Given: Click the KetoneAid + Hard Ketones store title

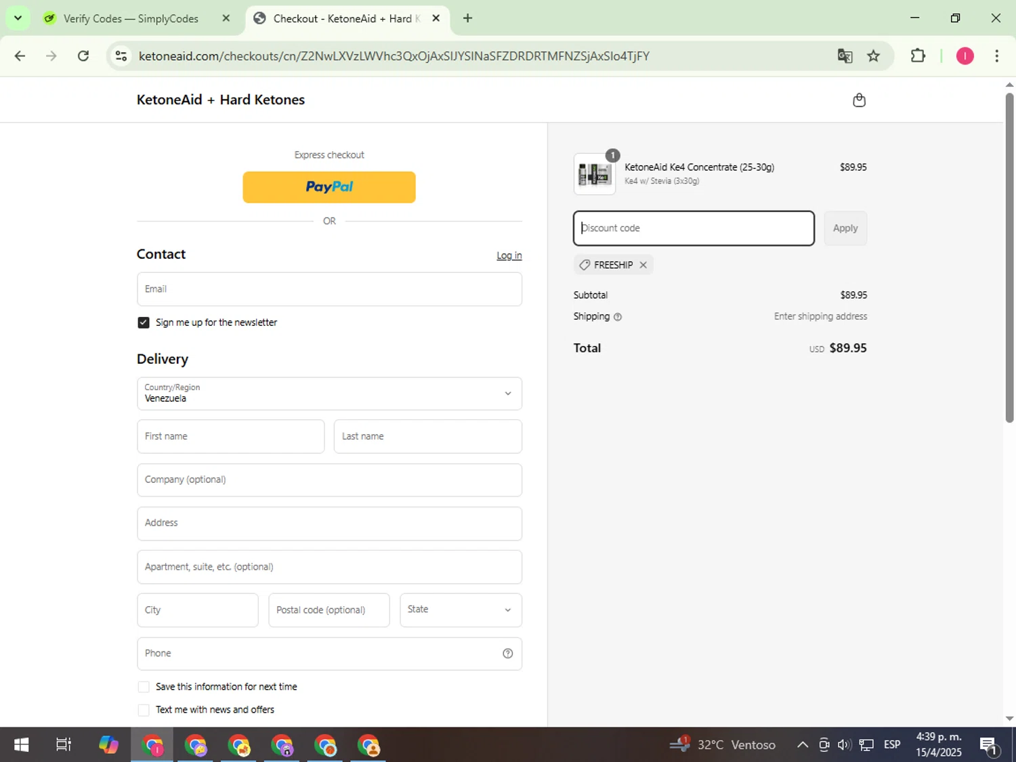Looking at the screenshot, I should pyautogui.click(x=221, y=100).
